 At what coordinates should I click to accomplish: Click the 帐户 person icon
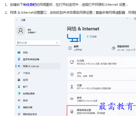point(19,87)
